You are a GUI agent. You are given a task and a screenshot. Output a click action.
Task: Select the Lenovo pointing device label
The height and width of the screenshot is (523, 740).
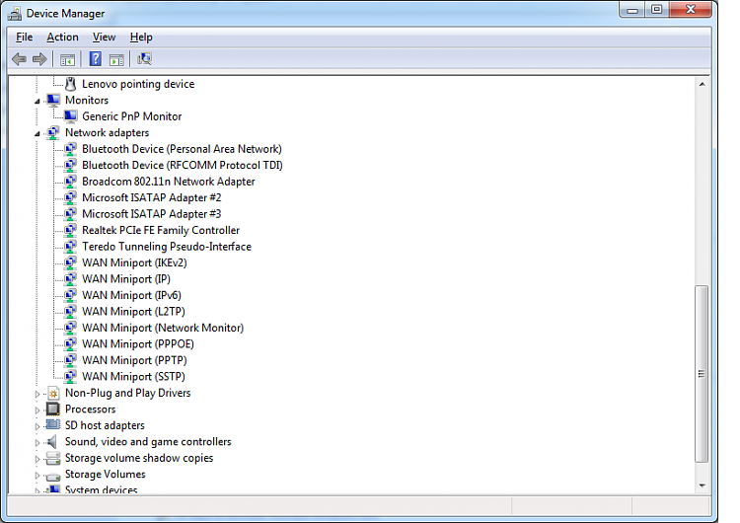138,84
